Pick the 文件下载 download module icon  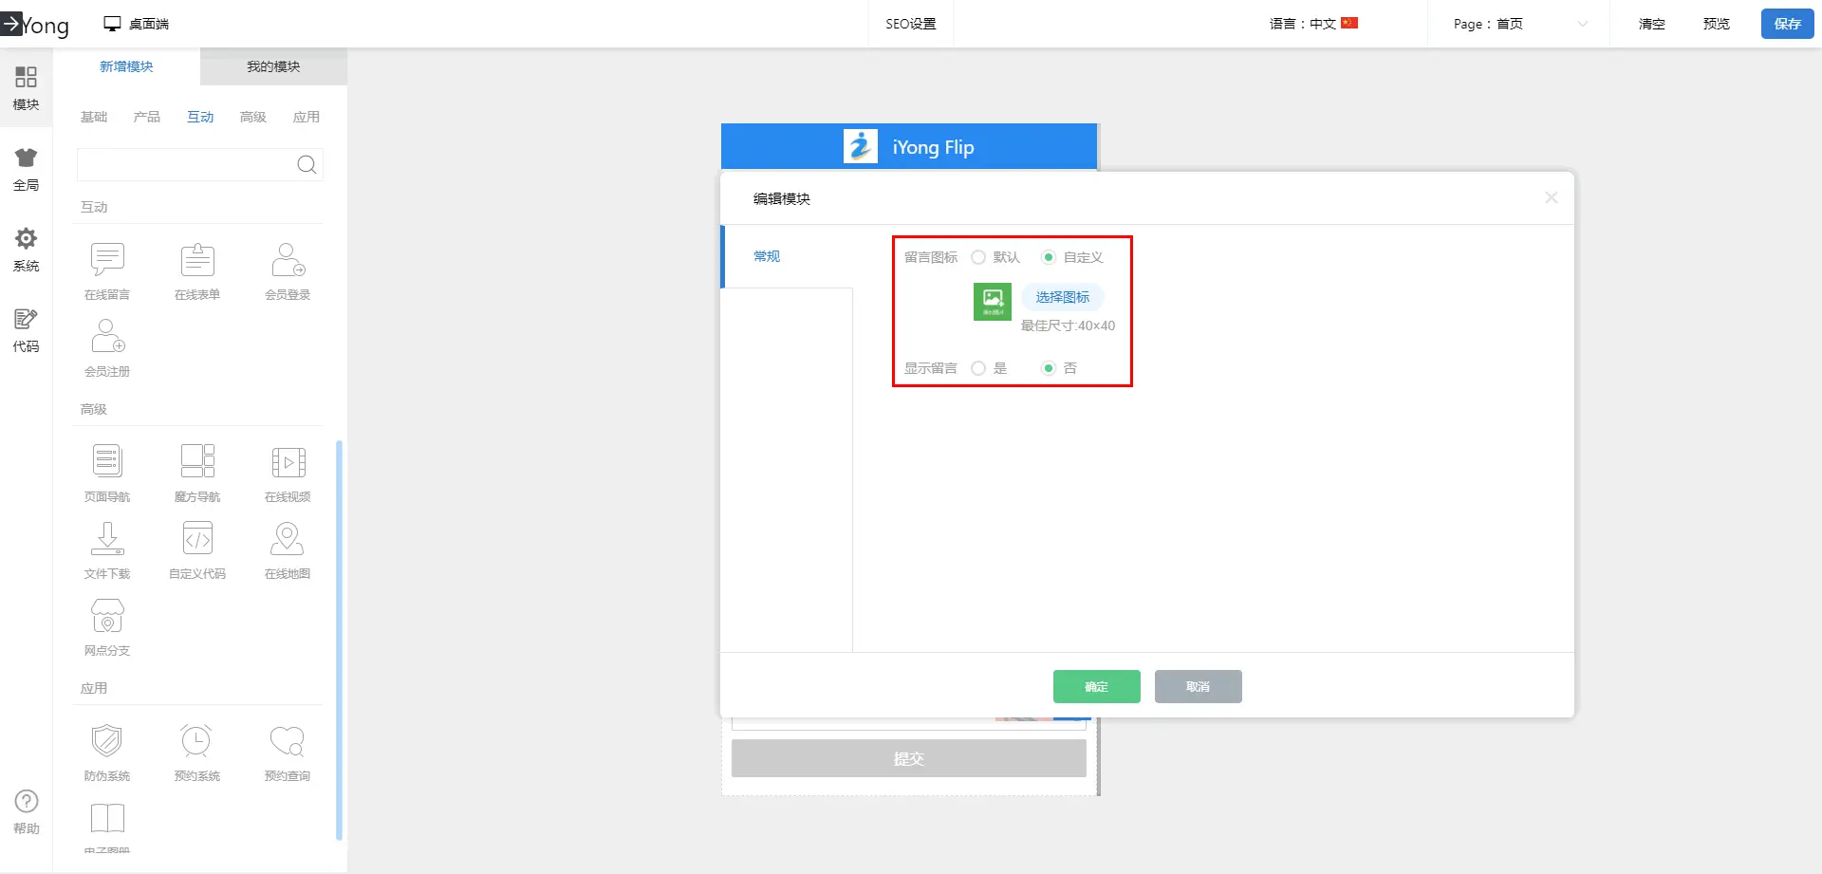107,539
